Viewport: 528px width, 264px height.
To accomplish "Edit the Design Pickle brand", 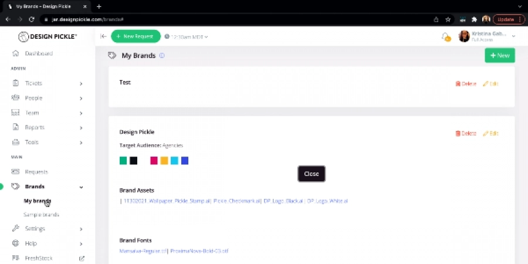I will [x=490, y=133].
